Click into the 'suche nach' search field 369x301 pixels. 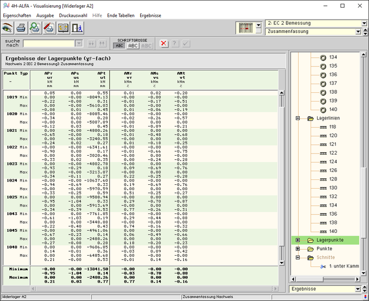point(49,43)
